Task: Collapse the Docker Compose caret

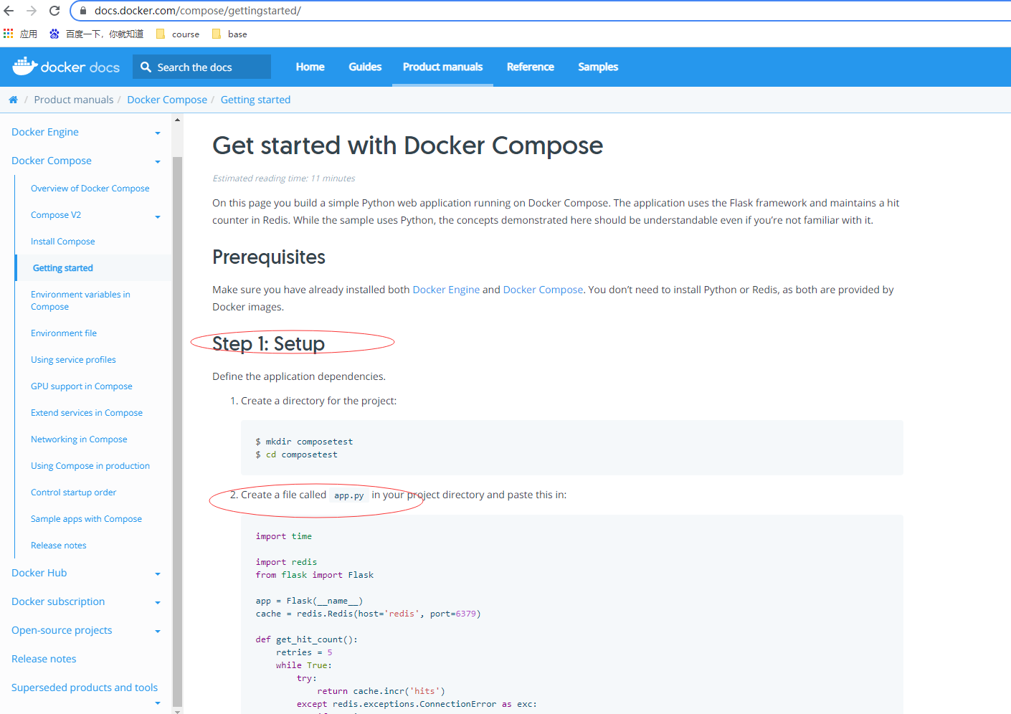Action: (x=158, y=161)
